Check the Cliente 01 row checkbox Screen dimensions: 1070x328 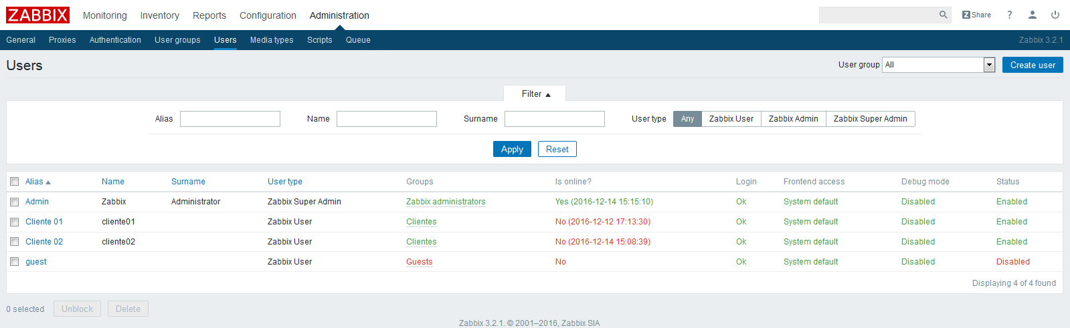(14, 222)
